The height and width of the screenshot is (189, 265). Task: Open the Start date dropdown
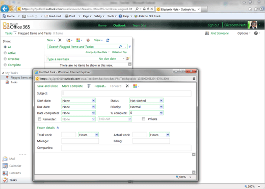coord(93,101)
